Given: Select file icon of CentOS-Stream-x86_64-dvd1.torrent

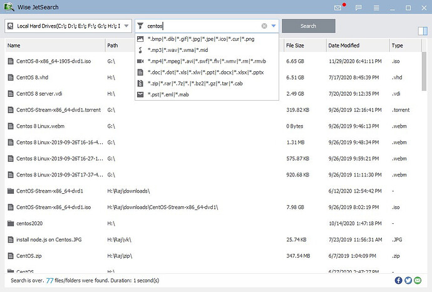Looking at the screenshot, I should (11, 110).
